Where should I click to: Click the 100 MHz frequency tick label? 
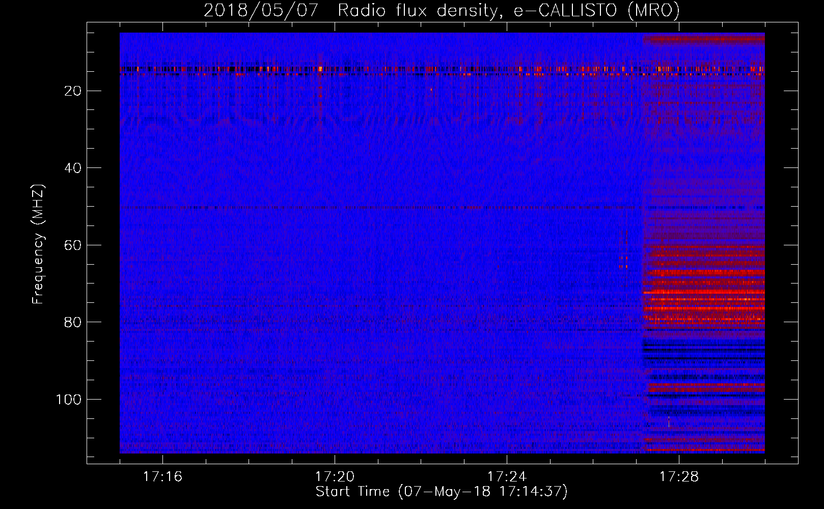click(69, 400)
